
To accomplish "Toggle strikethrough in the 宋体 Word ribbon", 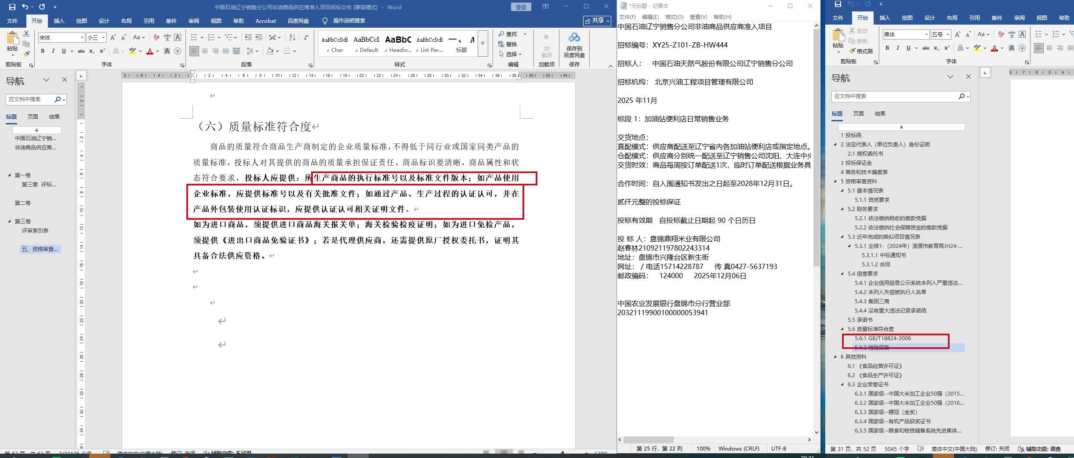I will (81, 51).
